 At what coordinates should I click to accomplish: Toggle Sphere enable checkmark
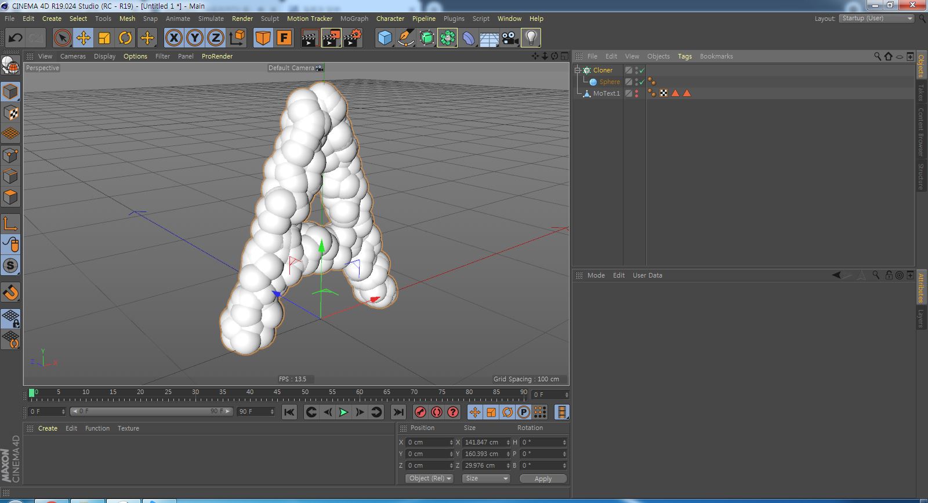641,82
